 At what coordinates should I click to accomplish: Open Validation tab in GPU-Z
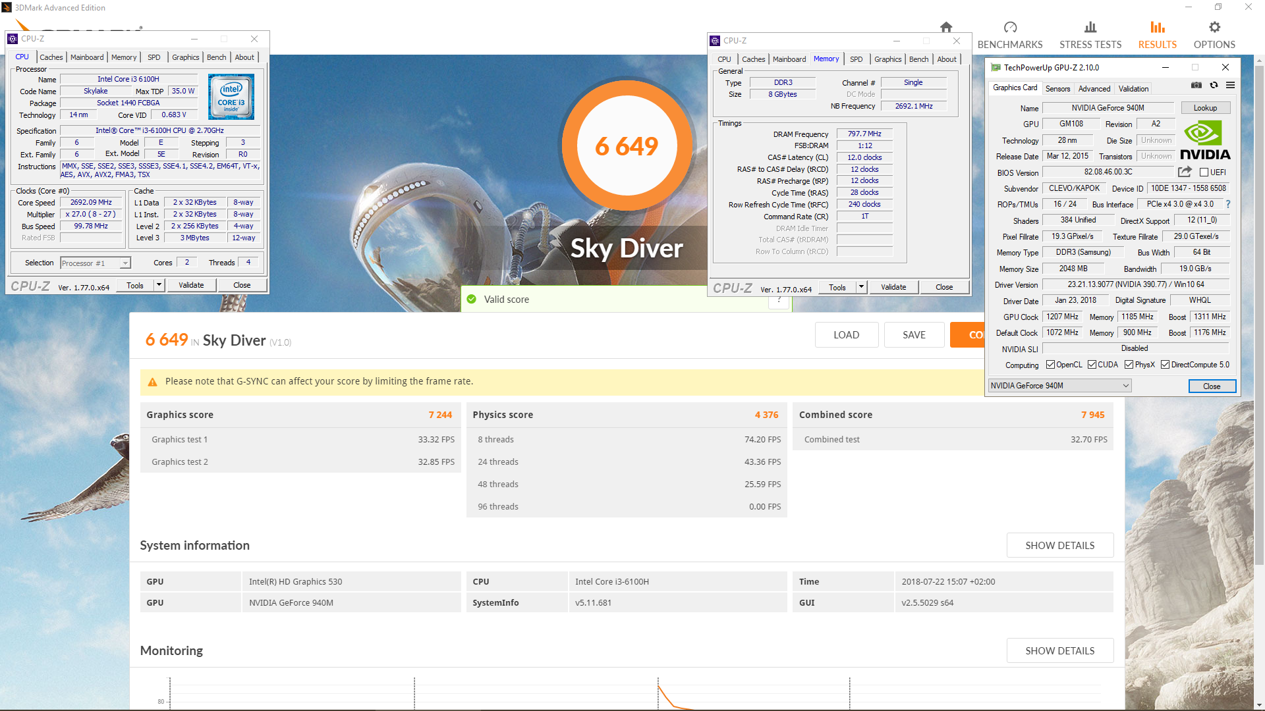pyautogui.click(x=1133, y=89)
